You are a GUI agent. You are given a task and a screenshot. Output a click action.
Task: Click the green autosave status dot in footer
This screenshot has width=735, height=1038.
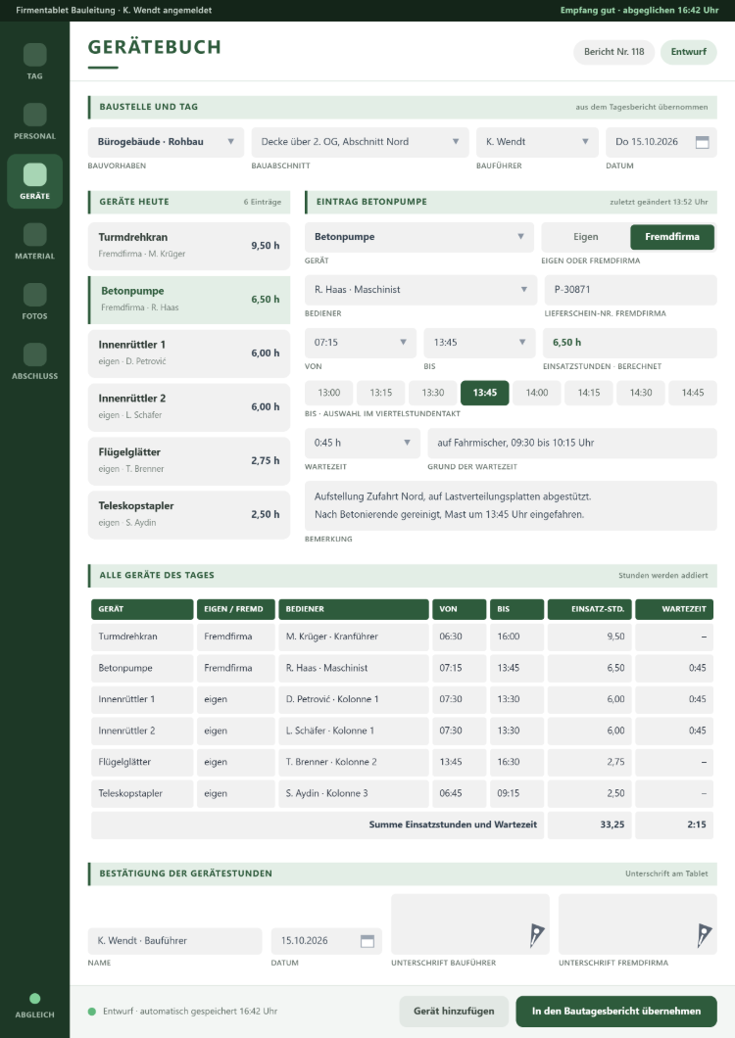[92, 1012]
